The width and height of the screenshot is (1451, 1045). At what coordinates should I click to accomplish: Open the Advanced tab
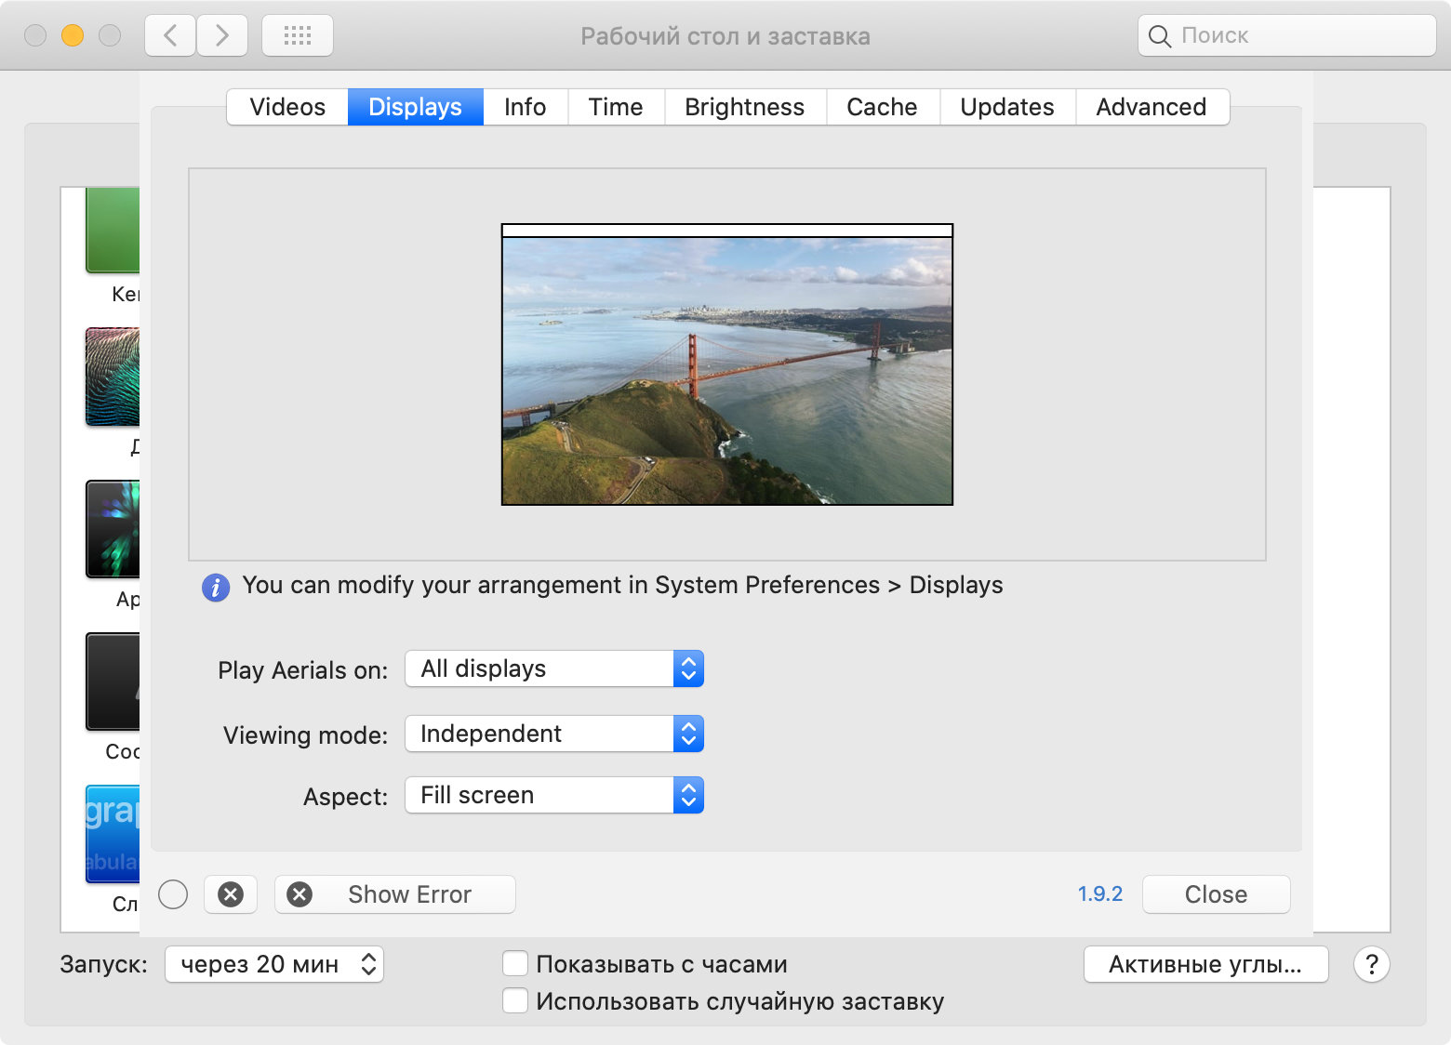click(1151, 107)
